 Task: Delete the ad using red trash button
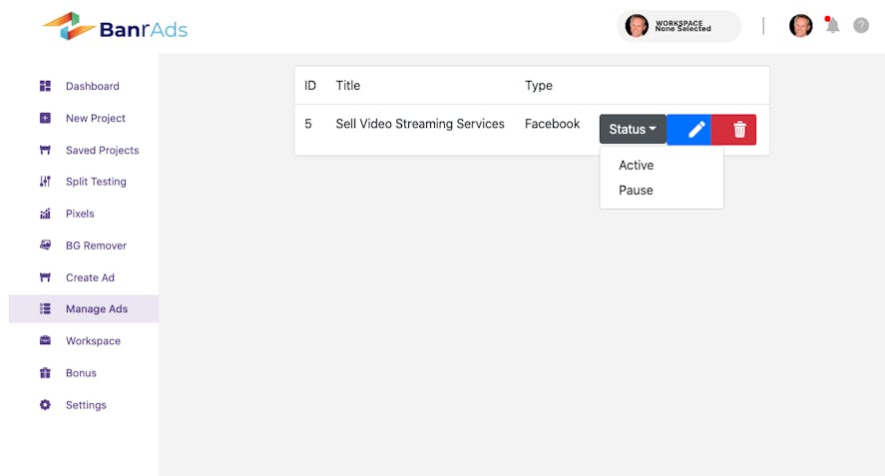tap(739, 130)
